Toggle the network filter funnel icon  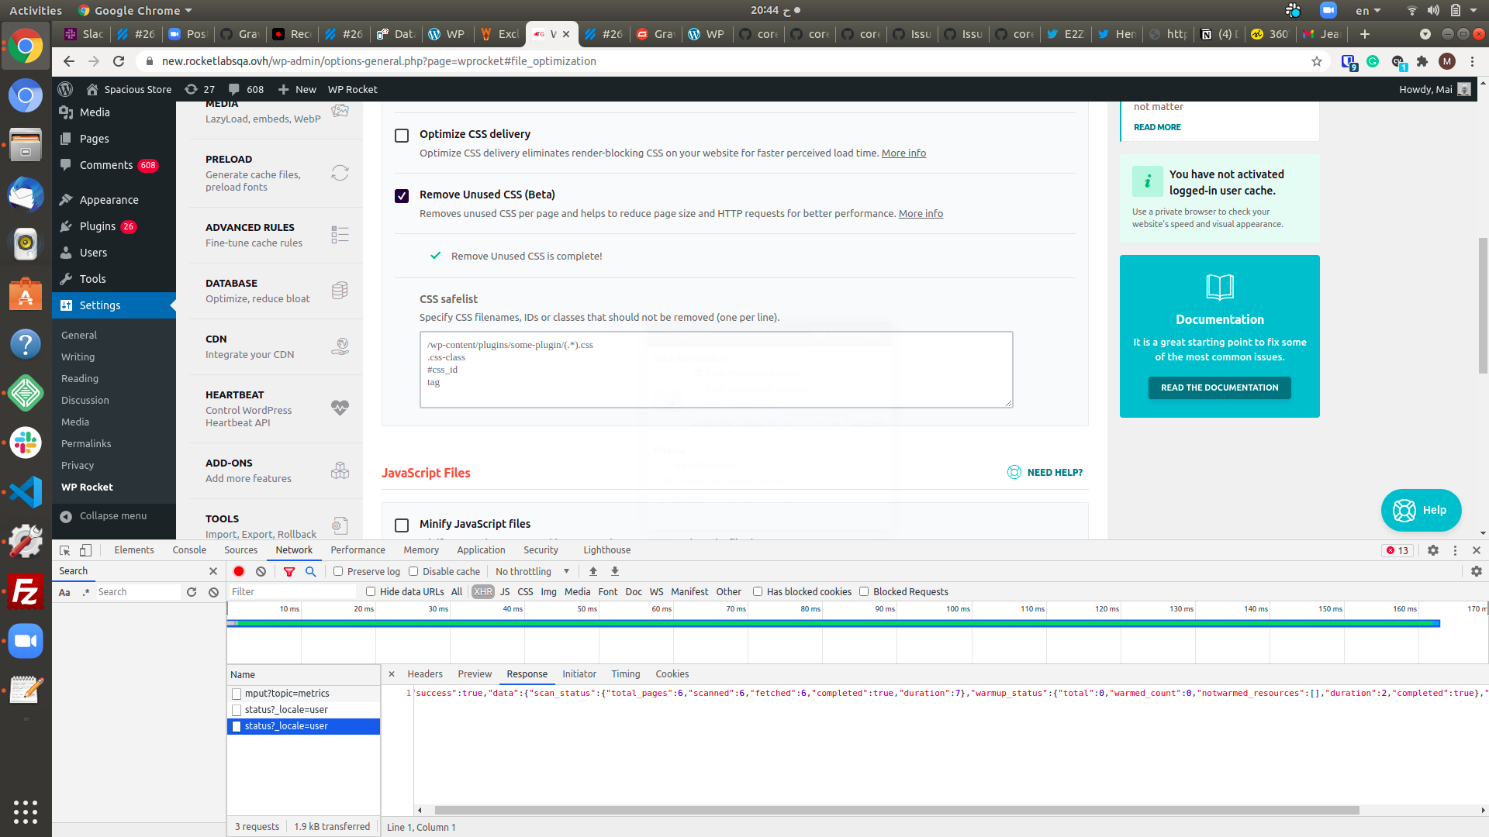point(288,571)
